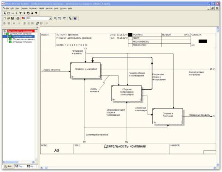This screenshot has width=222, height=172.
Task: Click the first greyed ModelMart toolbar icon
Action: pos(5,23)
